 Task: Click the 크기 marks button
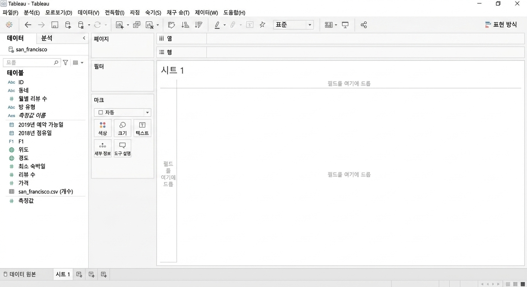point(122,128)
